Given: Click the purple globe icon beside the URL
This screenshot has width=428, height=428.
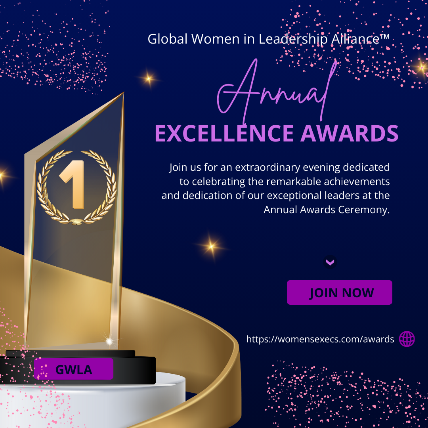Looking at the screenshot, I should tap(407, 339).
